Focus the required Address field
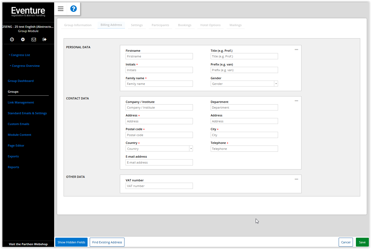This screenshot has width=371, height=249. pos(159,121)
